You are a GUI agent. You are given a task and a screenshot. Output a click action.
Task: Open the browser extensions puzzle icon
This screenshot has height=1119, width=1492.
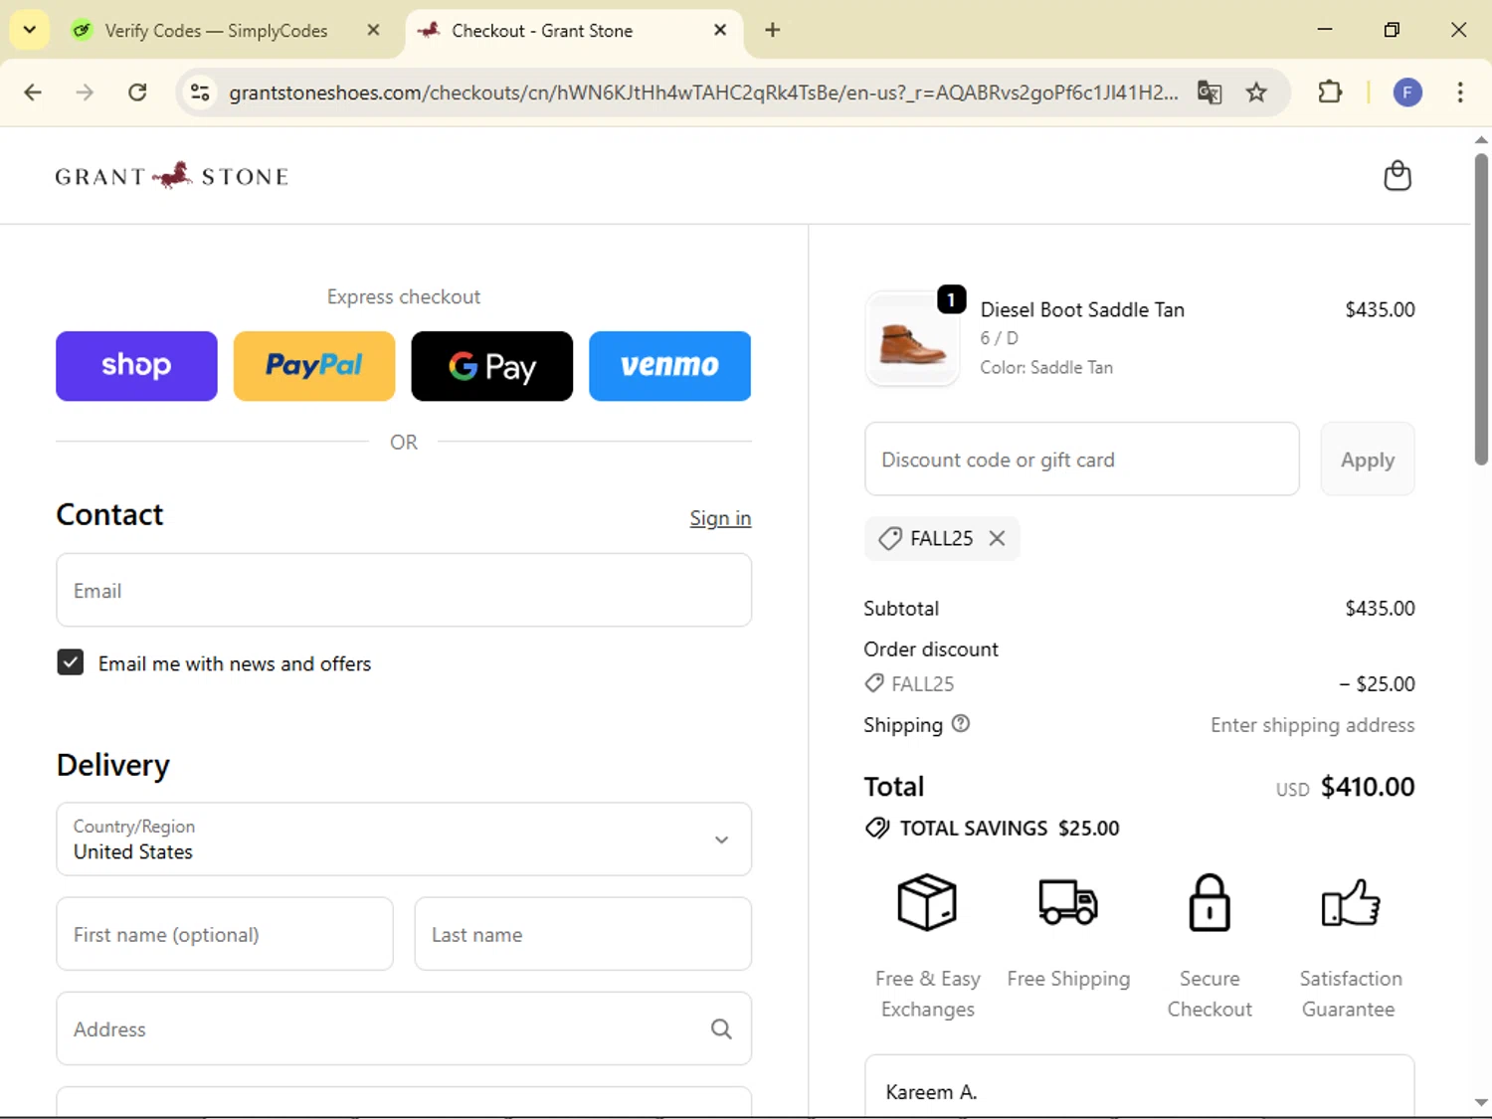(1330, 93)
